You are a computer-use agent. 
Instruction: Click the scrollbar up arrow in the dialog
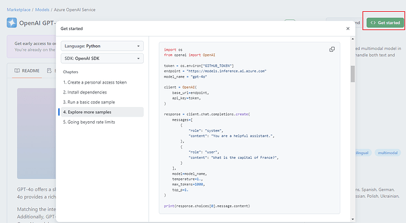352,39
